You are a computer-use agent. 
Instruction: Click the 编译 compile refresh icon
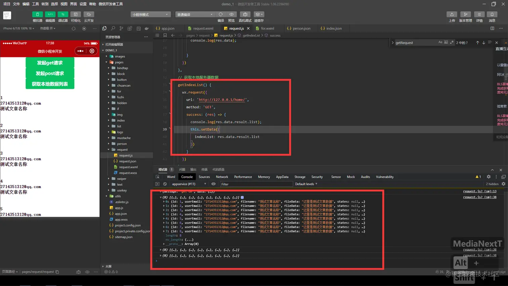221,14
